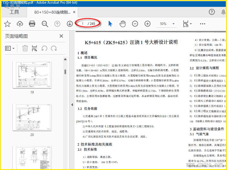Click the heading 1.1 项目概况

pos(87,58)
